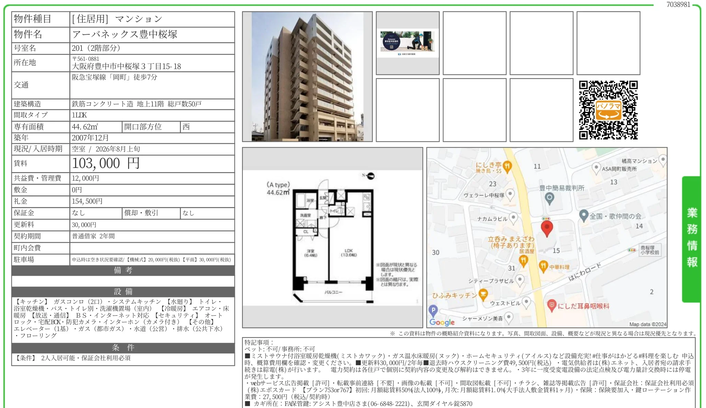The image size is (706, 408).
Task: Select the address 大阪府豊中市中桜塚3丁目15-18
Action: point(126,66)
